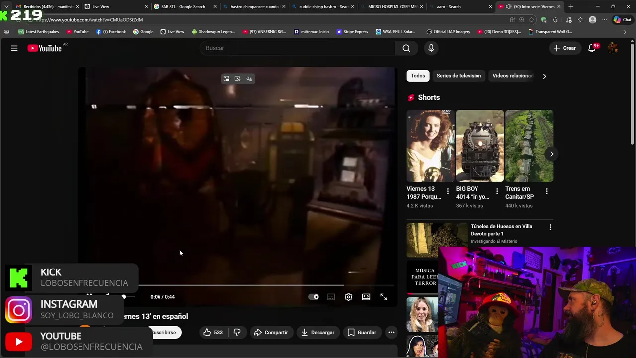Open Latest Earthquakes bookmark
Viewport: 636px width, 358px height.
pyautogui.click(x=39, y=32)
